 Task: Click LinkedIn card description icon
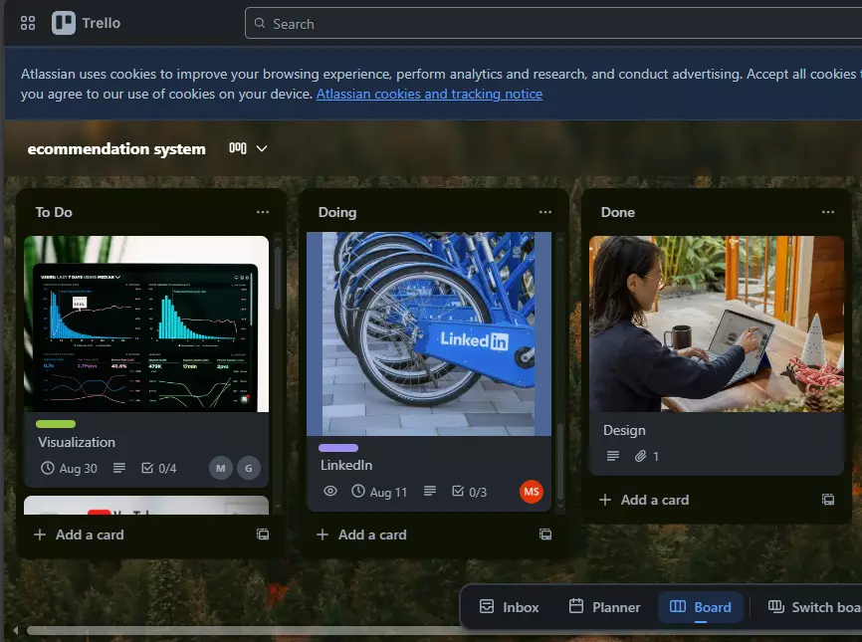tap(430, 491)
